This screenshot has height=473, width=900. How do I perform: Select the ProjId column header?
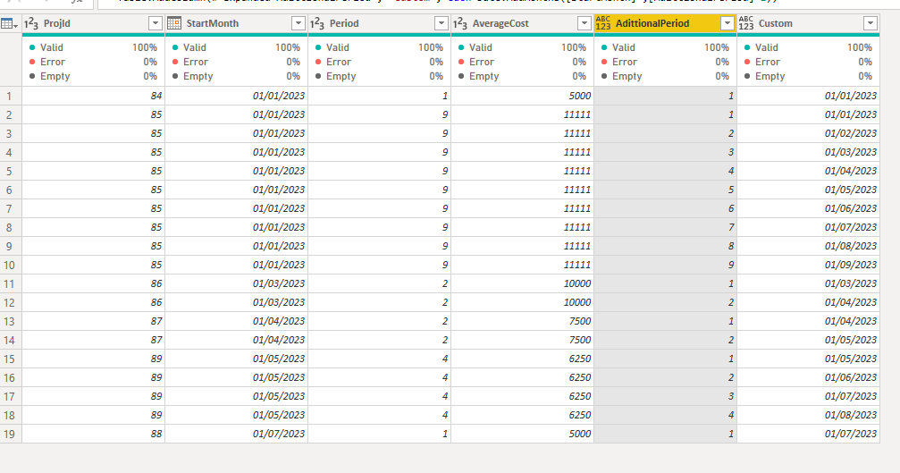click(94, 23)
